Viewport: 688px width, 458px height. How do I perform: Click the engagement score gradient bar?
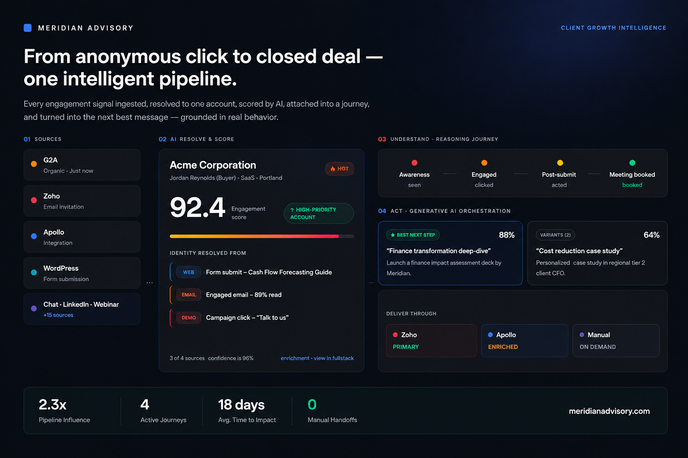click(262, 236)
